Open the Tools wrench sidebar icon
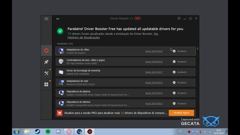This screenshot has width=240, height=135. [46, 73]
